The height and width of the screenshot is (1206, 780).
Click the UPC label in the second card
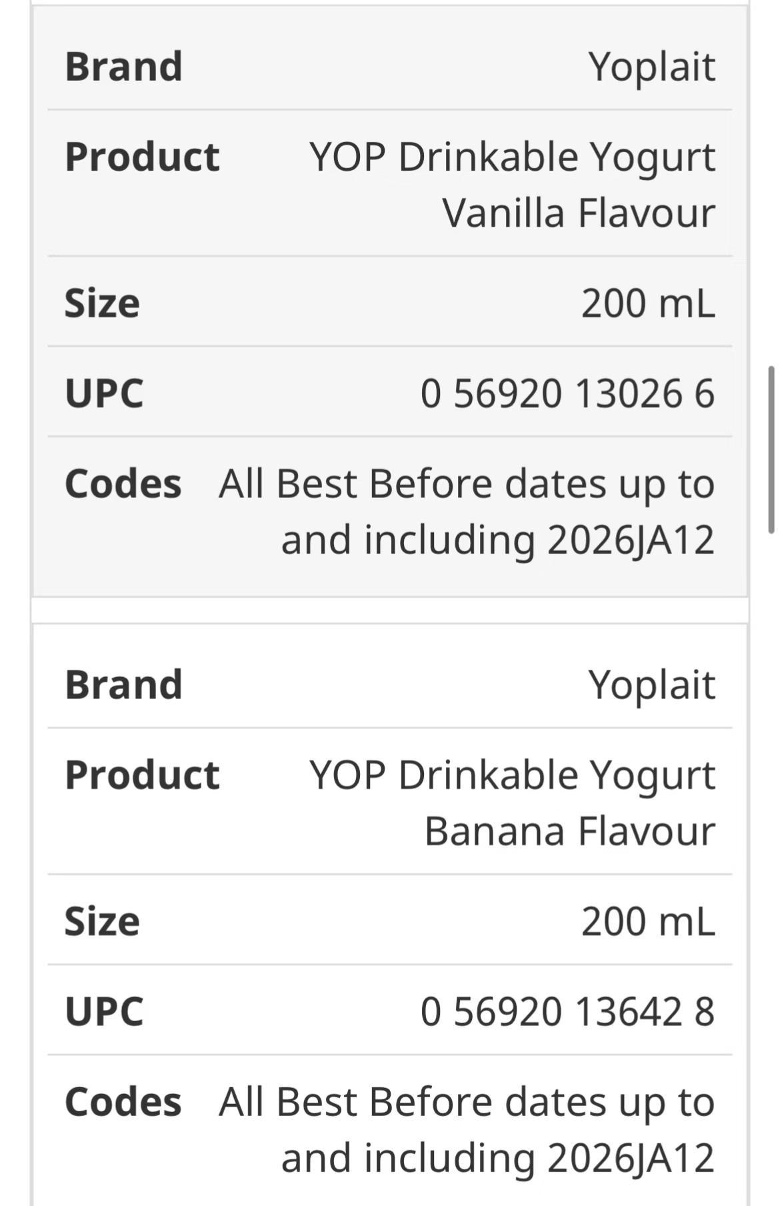coord(104,1011)
